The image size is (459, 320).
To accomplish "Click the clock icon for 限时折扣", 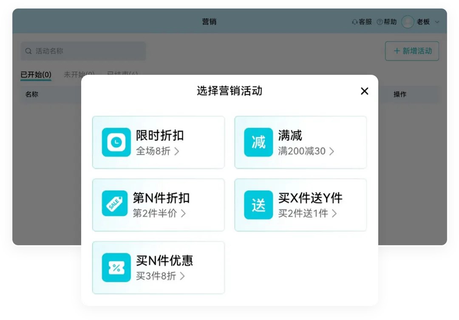I will [116, 142].
